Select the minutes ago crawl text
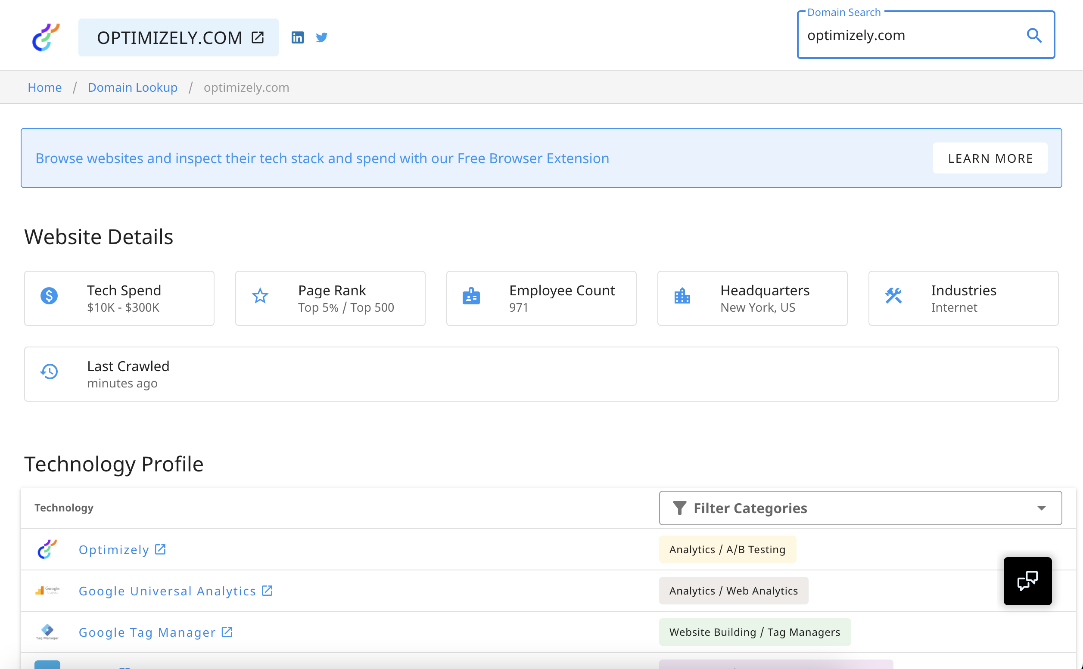 click(122, 383)
